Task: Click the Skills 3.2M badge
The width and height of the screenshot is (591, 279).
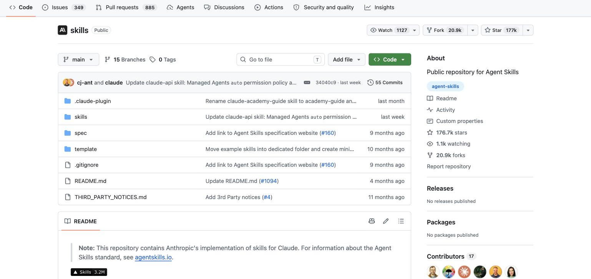Action: pyautogui.click(x=89, y=272)
